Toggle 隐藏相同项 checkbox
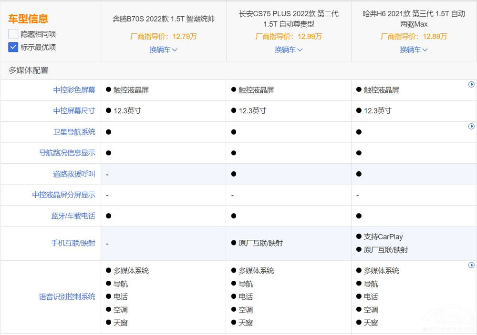This screenshot has height=335, width=477. [13, 34]
